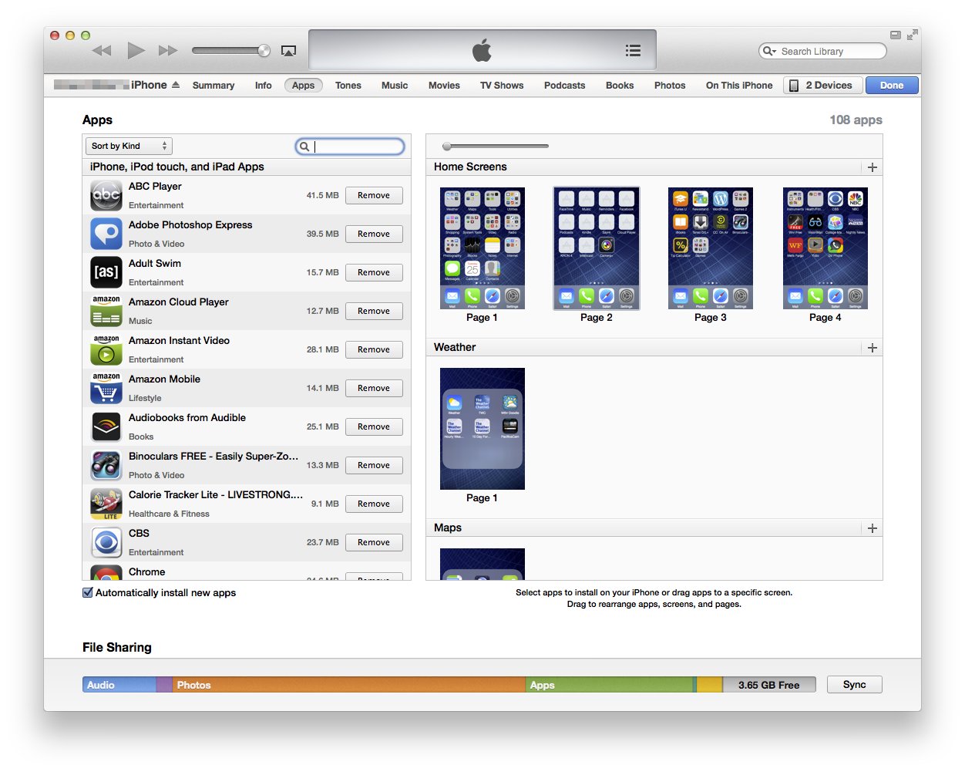This screenshot has width=965, height=772.
Task: Select the Apps tab
Action: 303,86
